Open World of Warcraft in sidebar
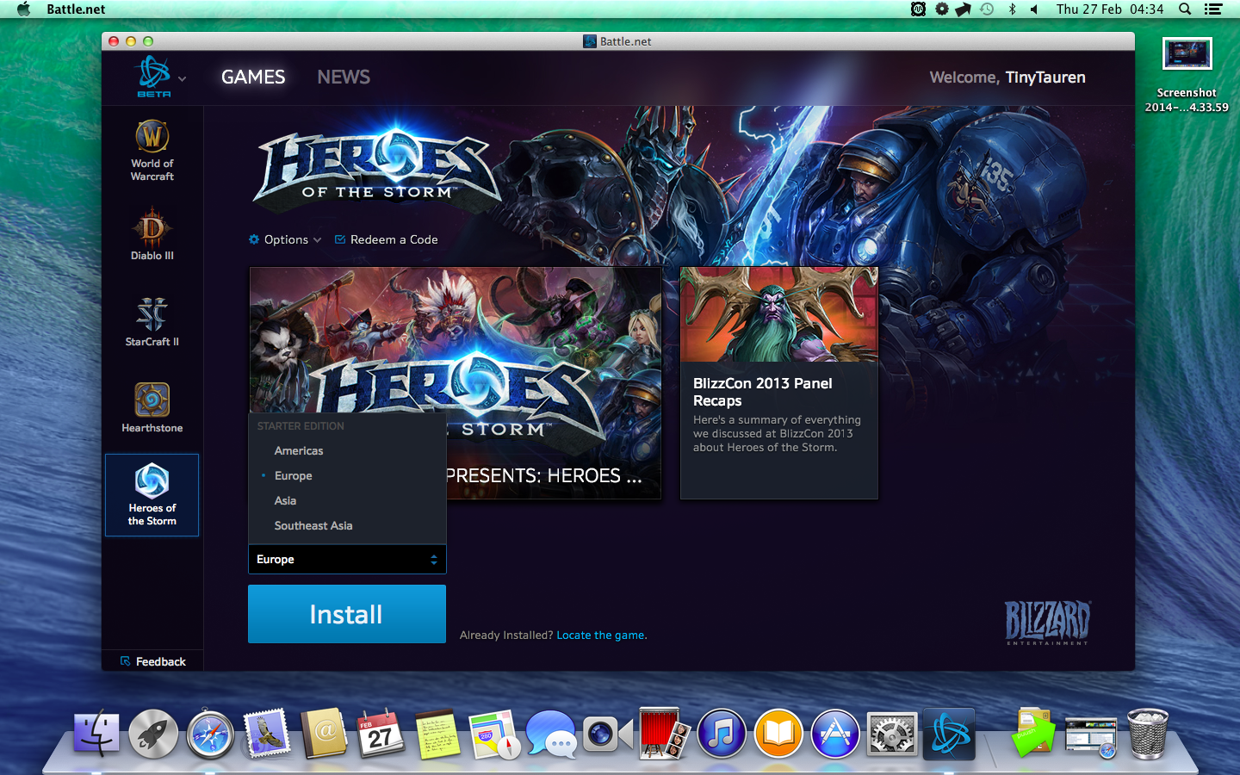 (x=152, y=151)
